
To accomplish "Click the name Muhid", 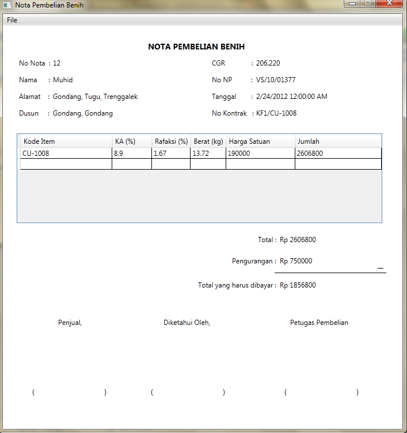I will click(63, 80).
